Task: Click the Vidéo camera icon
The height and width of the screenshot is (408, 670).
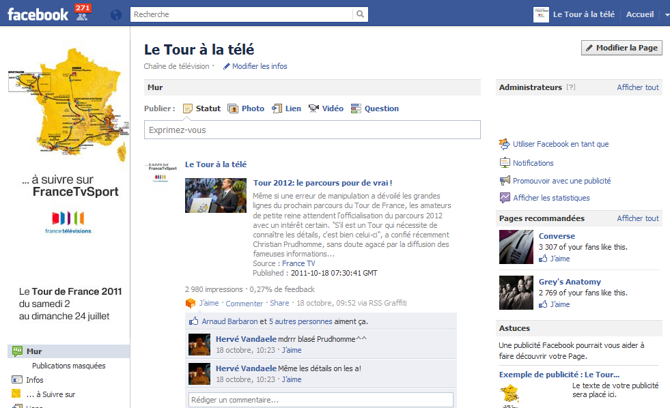Action: 313,108
